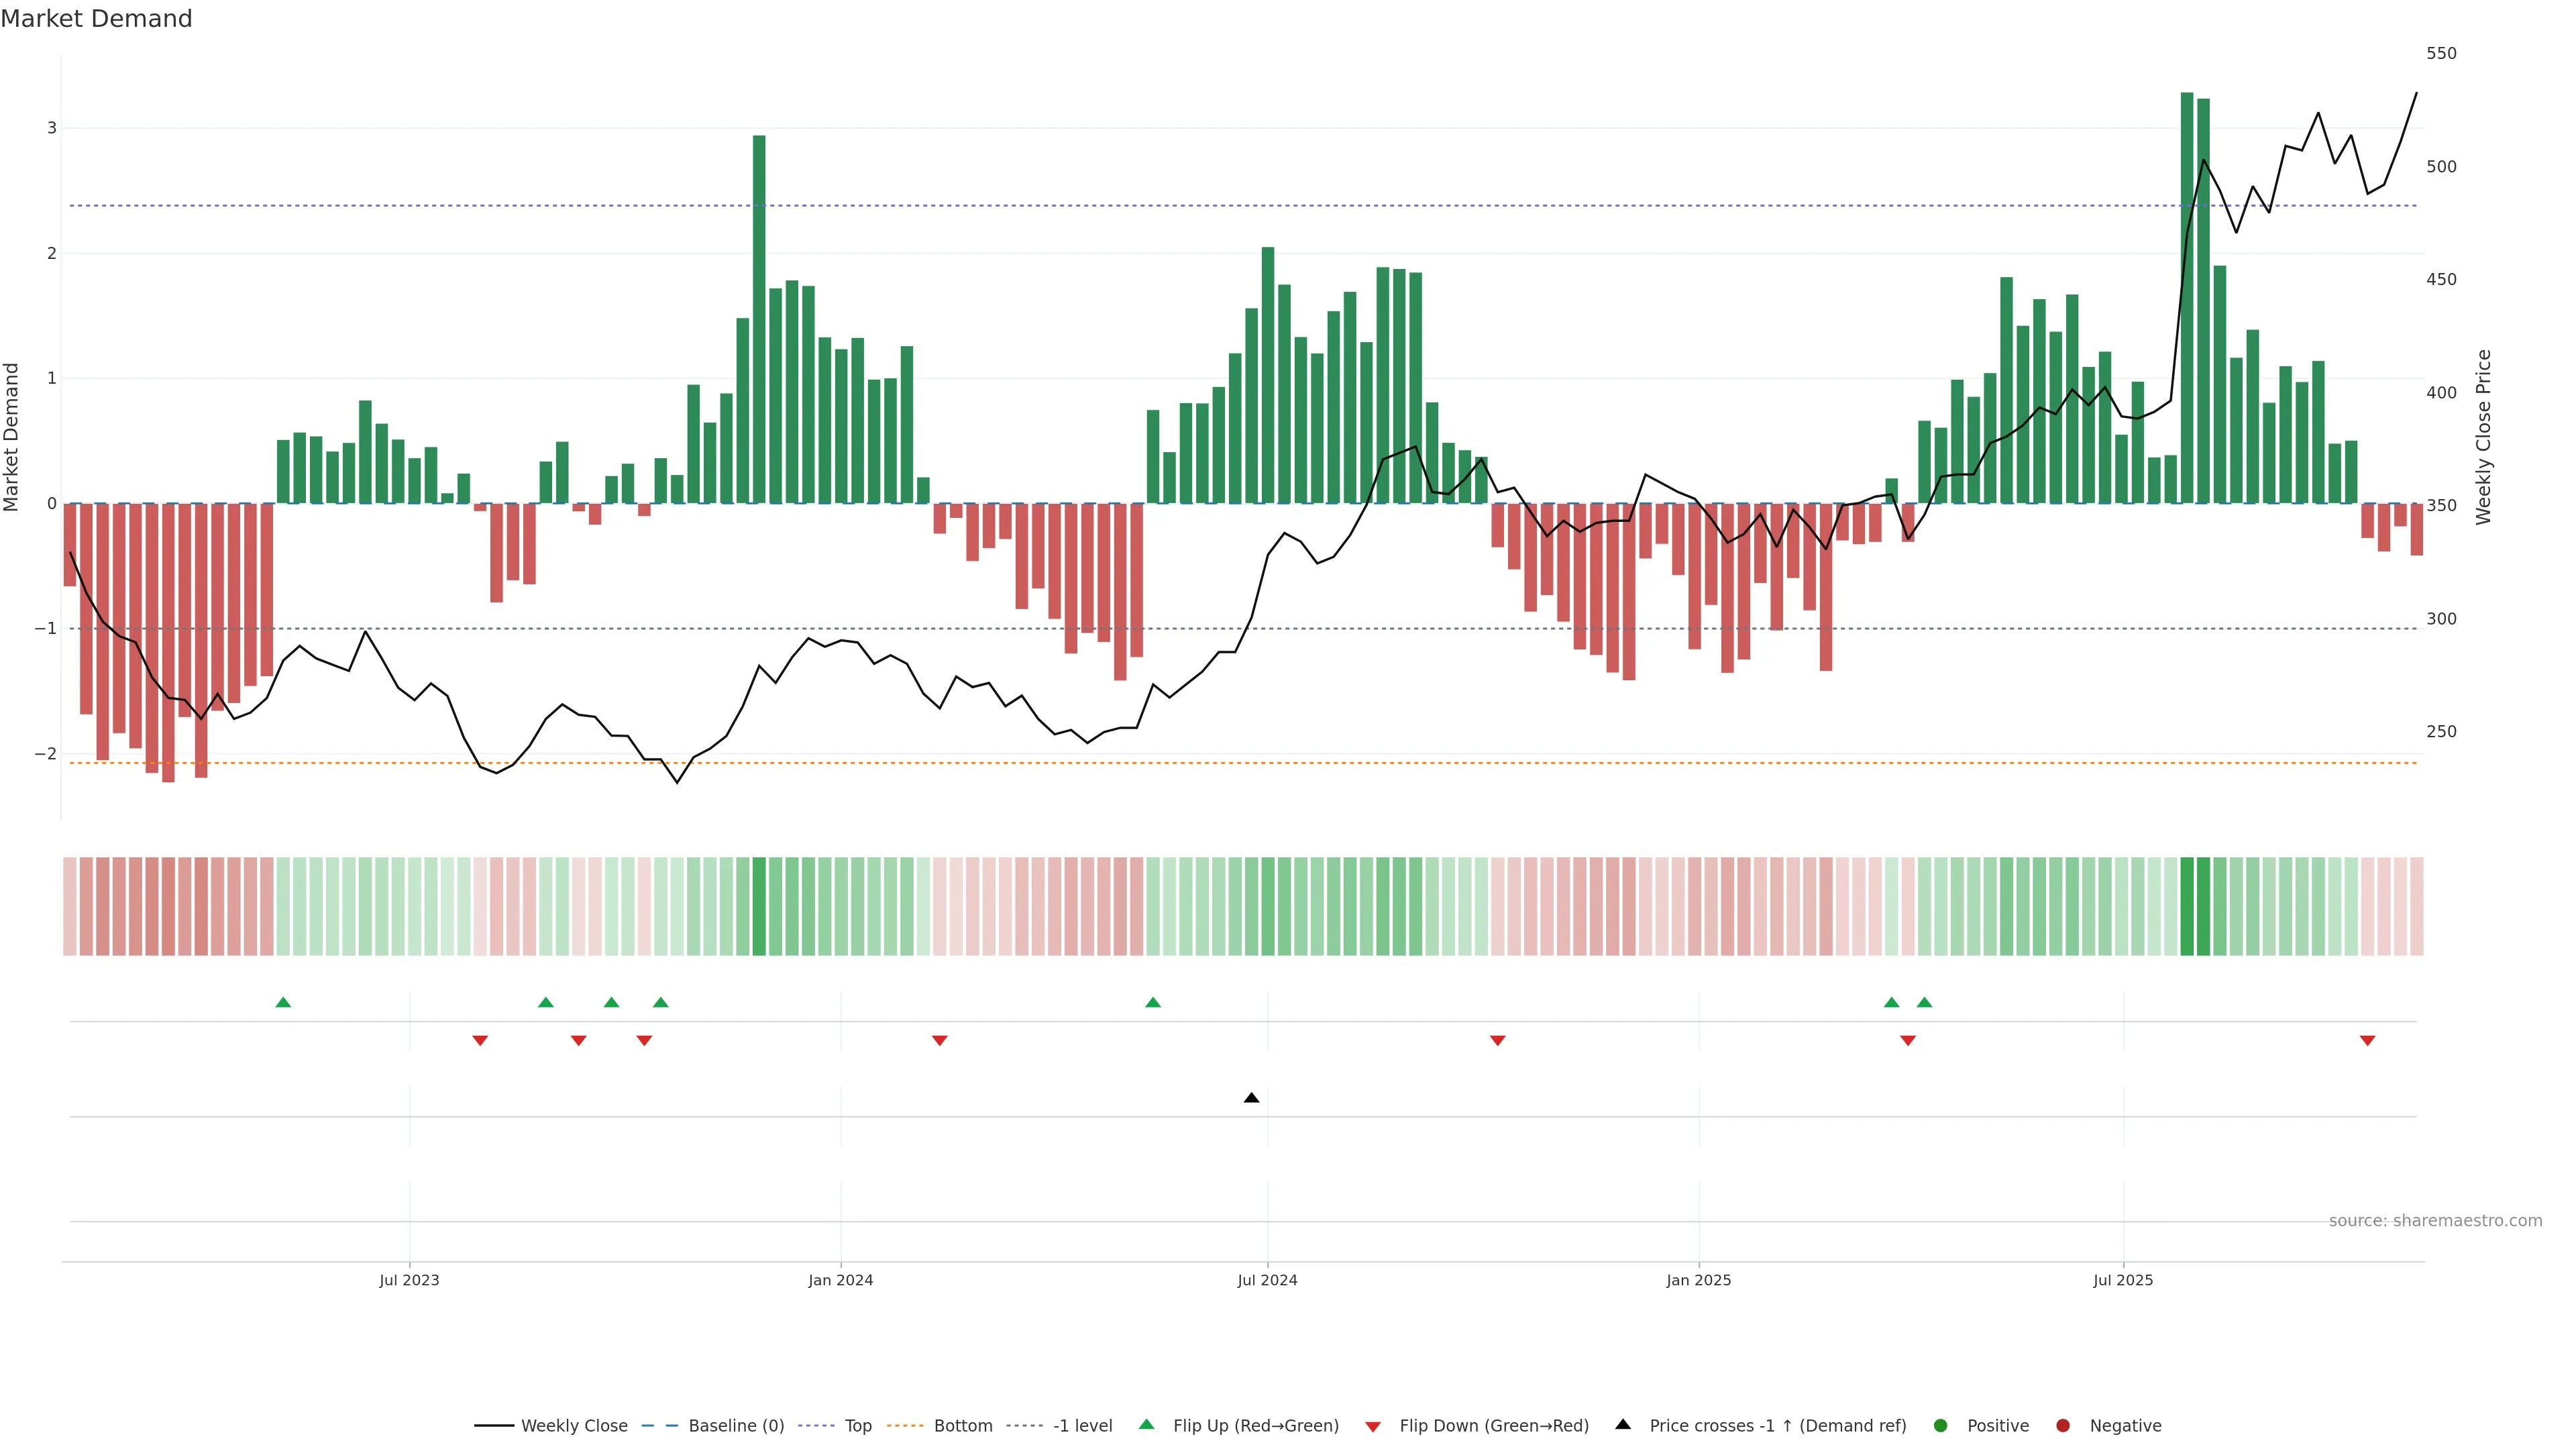Click the Jul 2024 axis label
2576x1449 pixels.
[x=1267, y=1280]
